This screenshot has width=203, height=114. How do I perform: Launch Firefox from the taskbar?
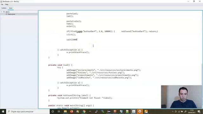pos(71,111)
